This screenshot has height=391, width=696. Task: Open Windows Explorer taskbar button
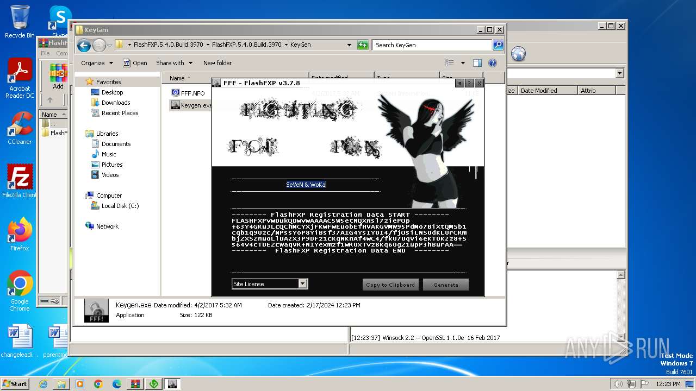coord(61,384)
